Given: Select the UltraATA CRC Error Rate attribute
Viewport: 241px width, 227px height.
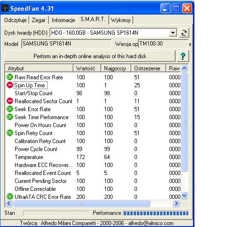Looking at the screenshot, I should click(43, 197).
